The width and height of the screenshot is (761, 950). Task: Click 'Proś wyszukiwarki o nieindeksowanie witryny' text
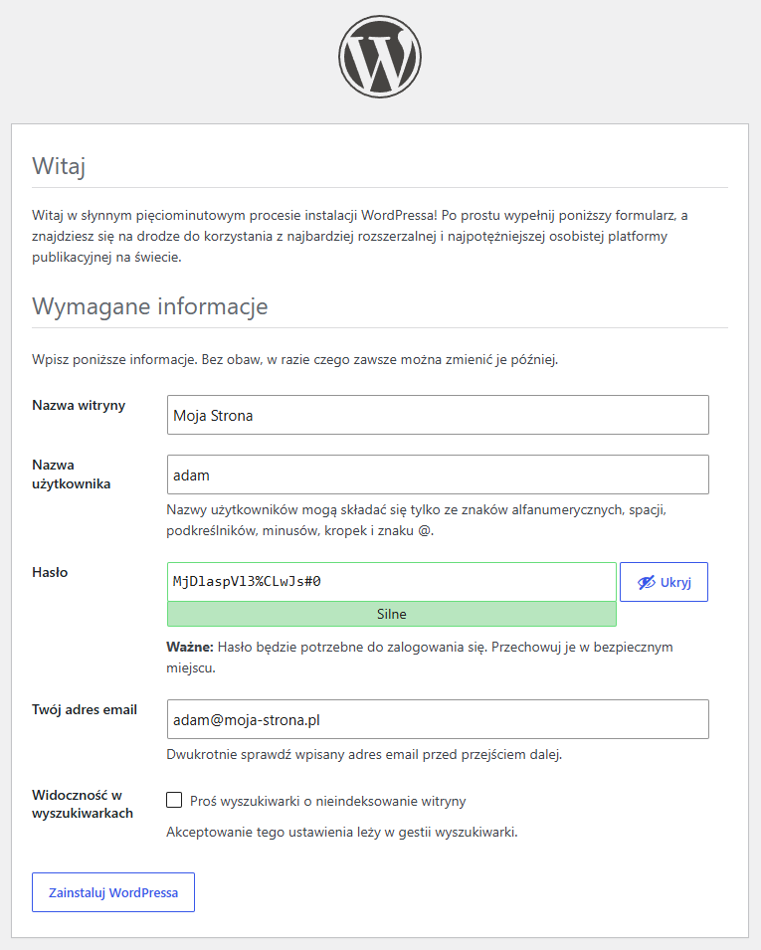coord(328,801)
